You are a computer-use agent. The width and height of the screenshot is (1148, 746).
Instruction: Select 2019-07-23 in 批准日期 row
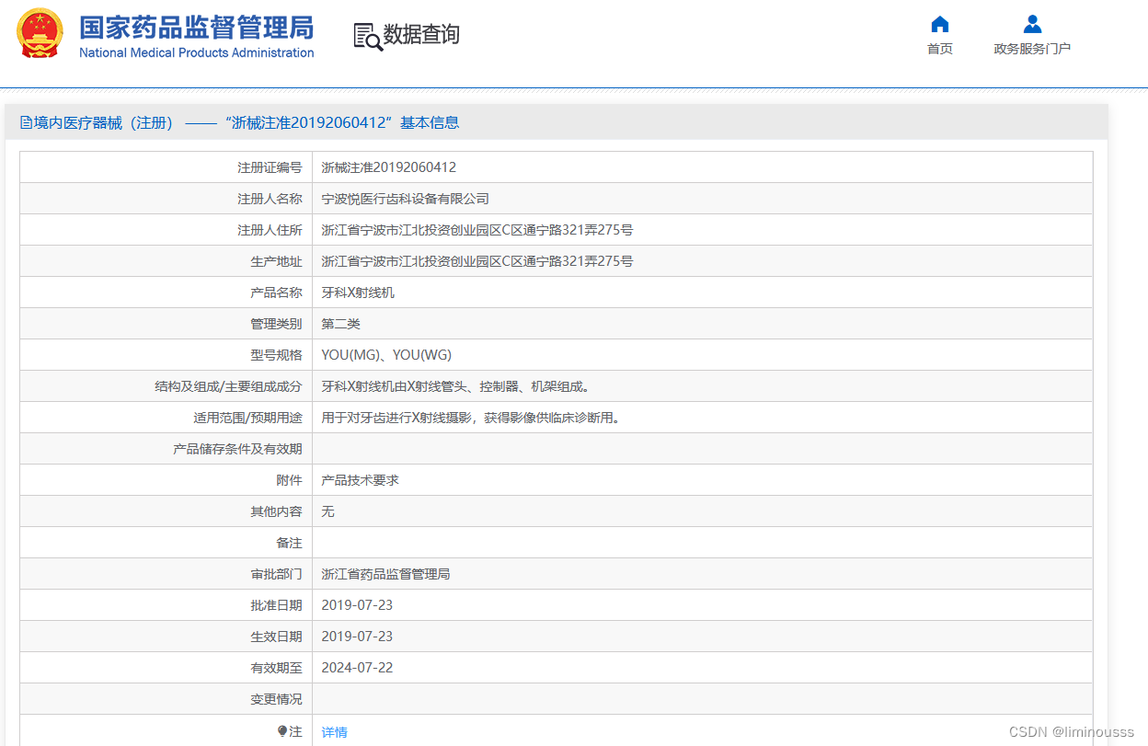357,605
